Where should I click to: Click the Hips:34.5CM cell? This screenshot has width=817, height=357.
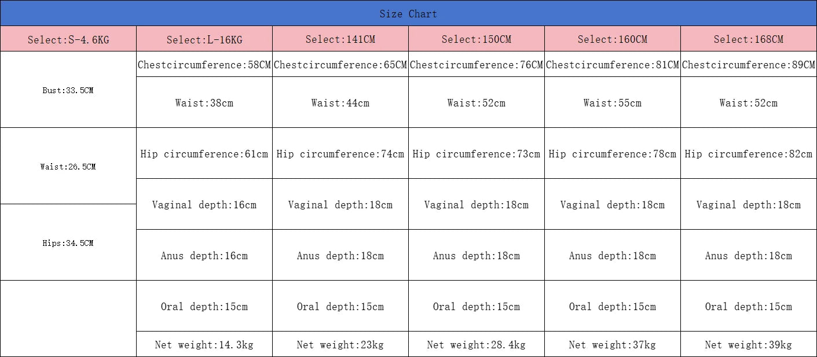68,243
